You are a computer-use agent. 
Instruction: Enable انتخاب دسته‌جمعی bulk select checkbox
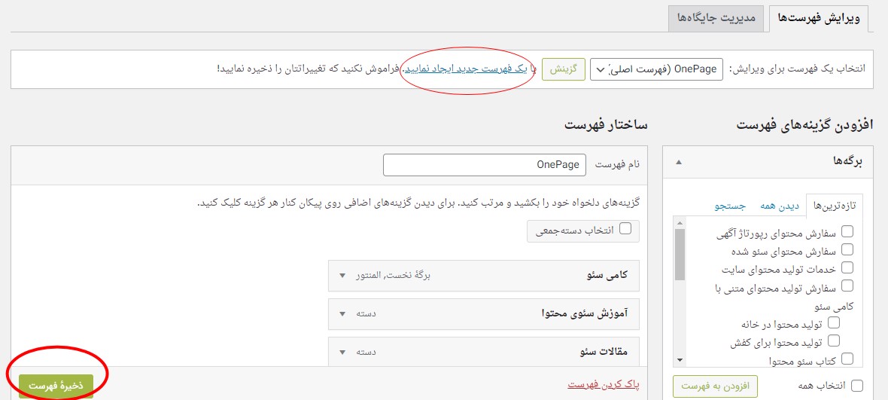coord(626,228)
